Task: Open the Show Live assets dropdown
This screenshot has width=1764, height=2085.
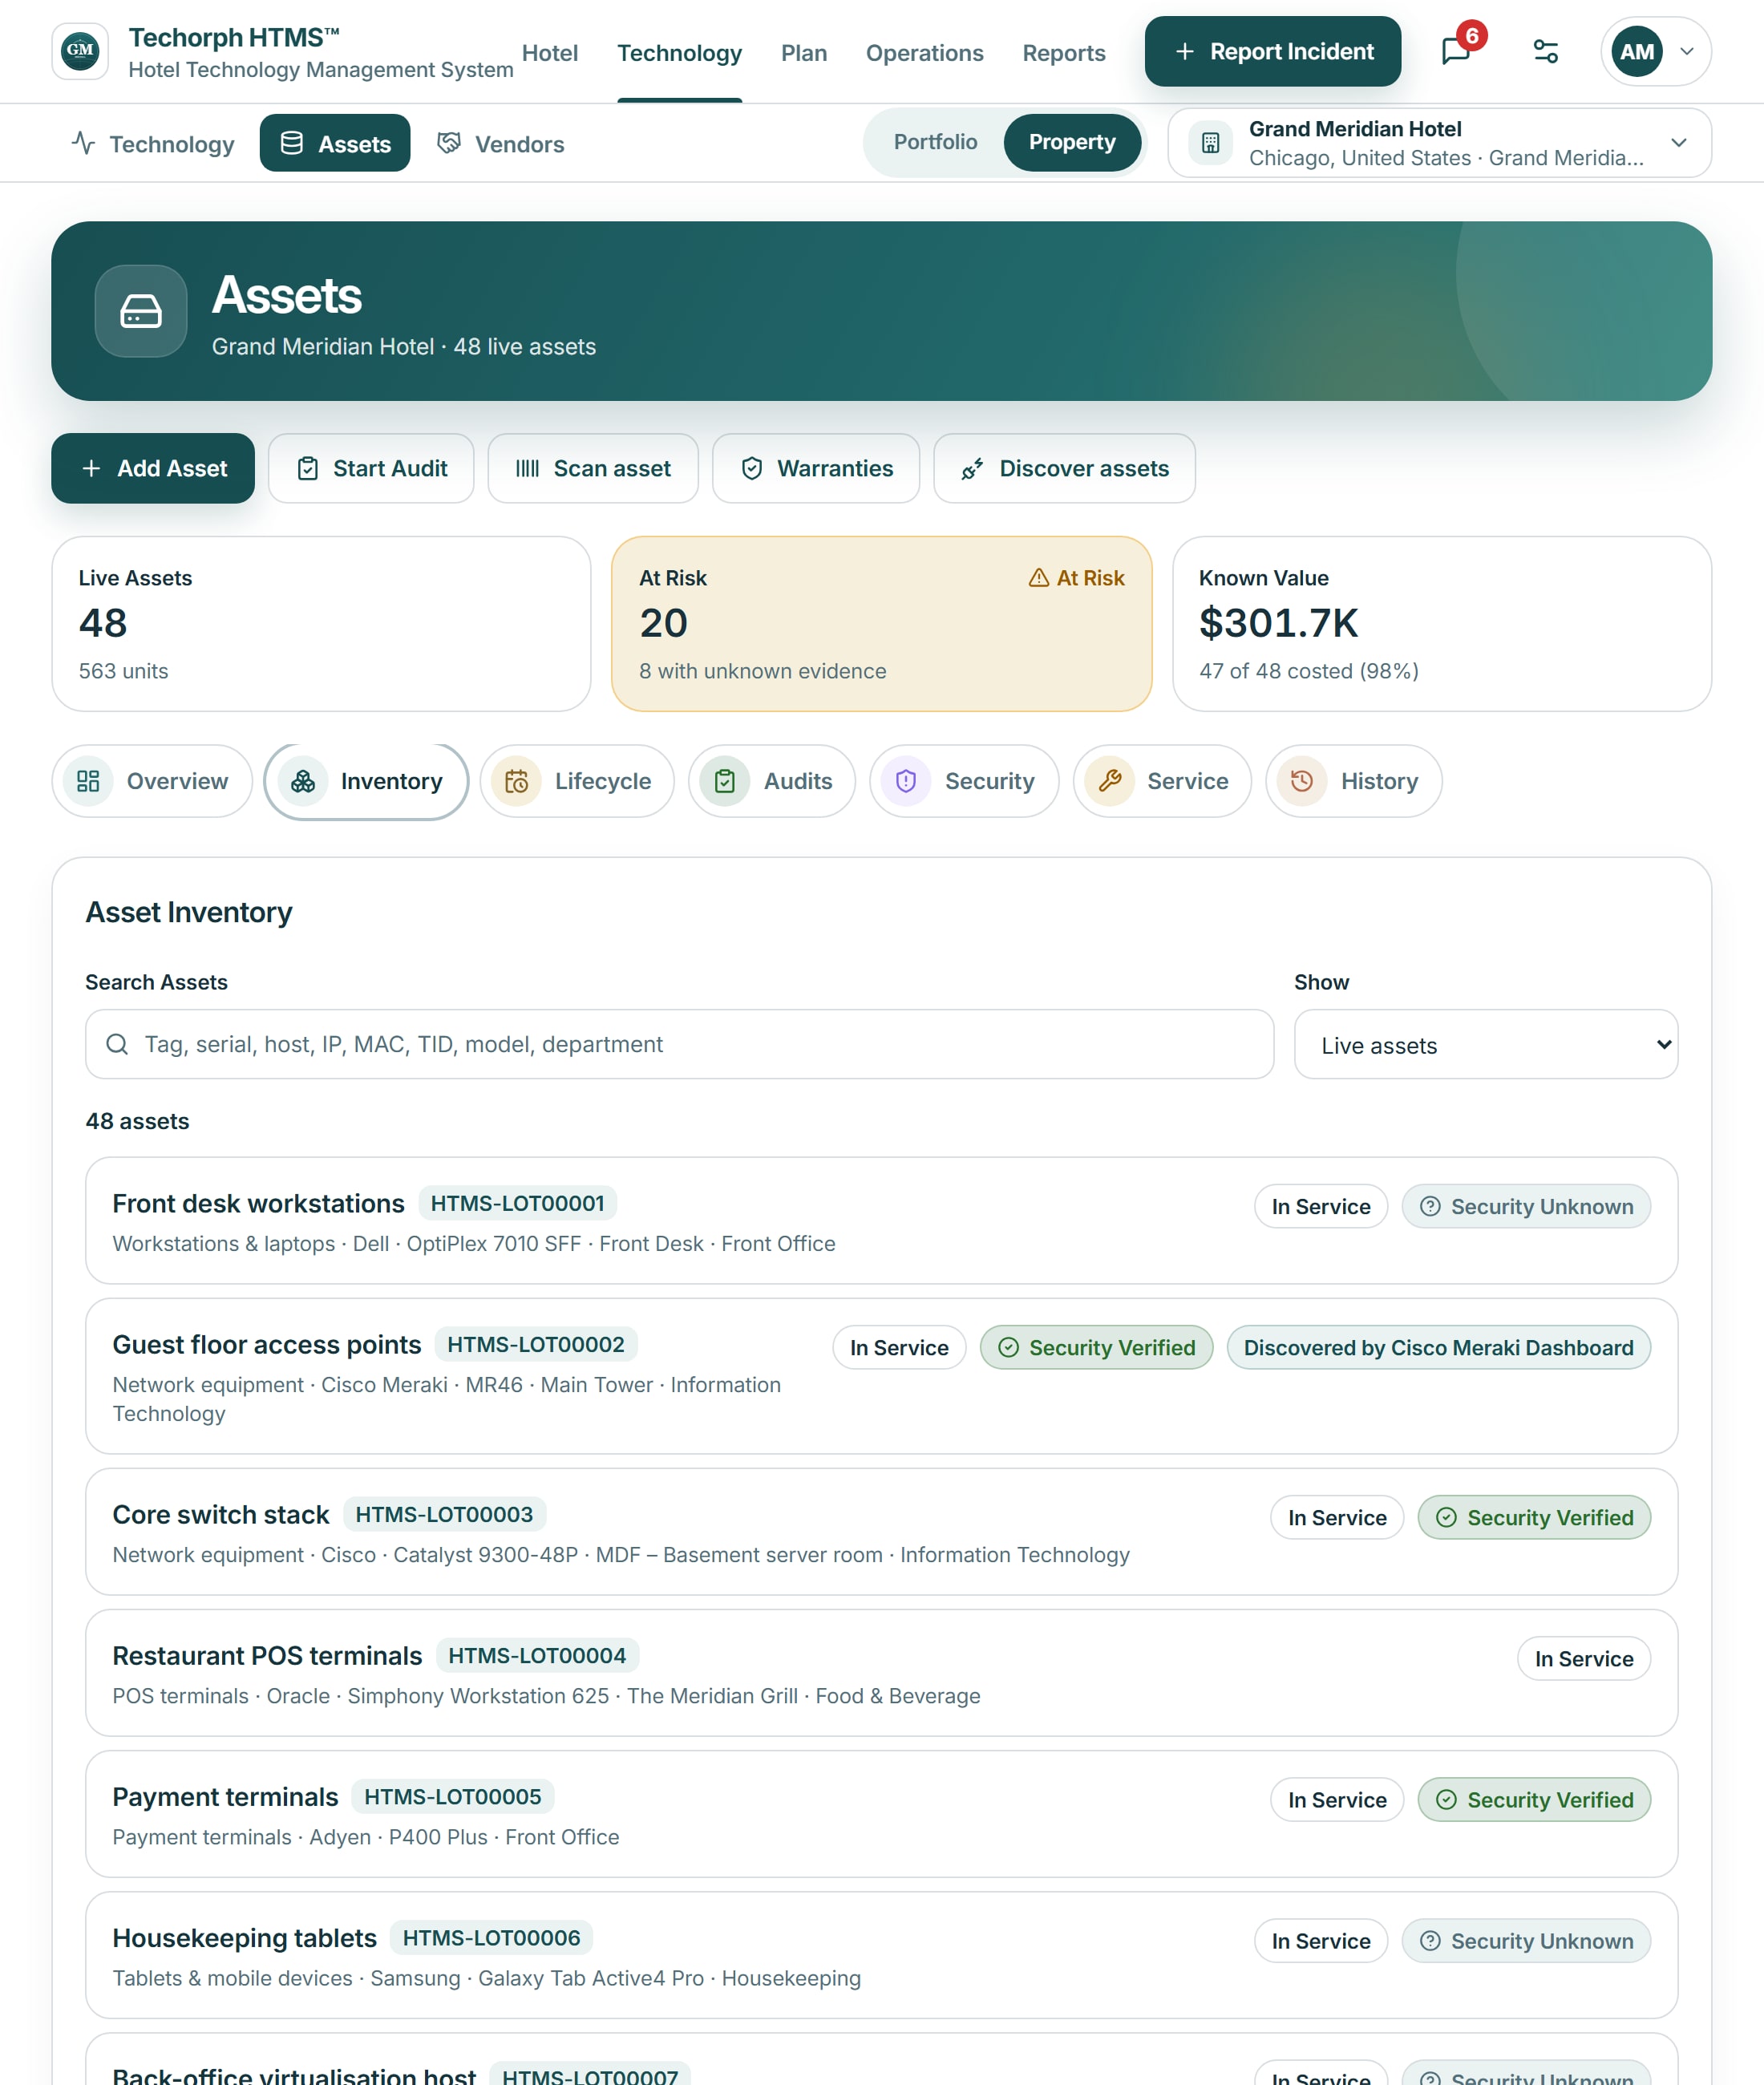Action: coord(1485,1044)
